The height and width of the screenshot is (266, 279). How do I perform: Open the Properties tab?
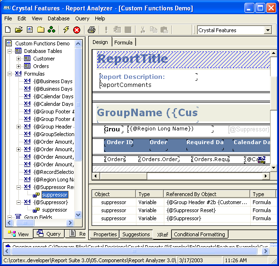coord(105,234)
